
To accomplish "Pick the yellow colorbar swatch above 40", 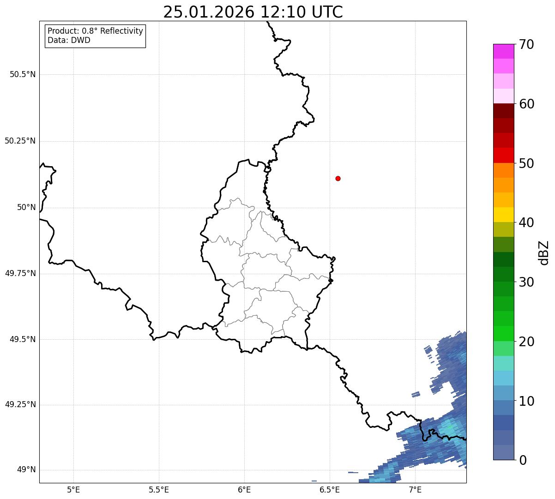I will 503,215.
